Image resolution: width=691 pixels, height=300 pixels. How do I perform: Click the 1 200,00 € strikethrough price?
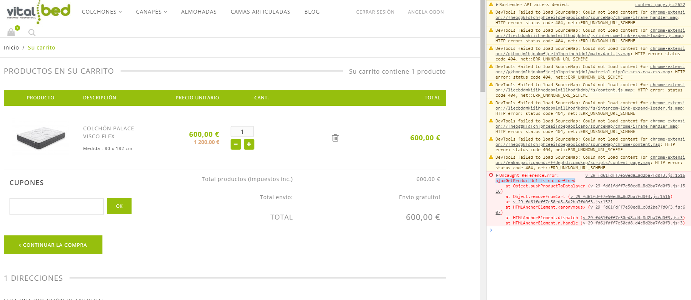tap(207, 142)
